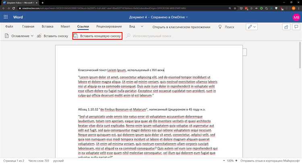The width and height of the screenshot is (302, 163).
Task: Open the Office app launcher waffle
Action: click(6, 16)
